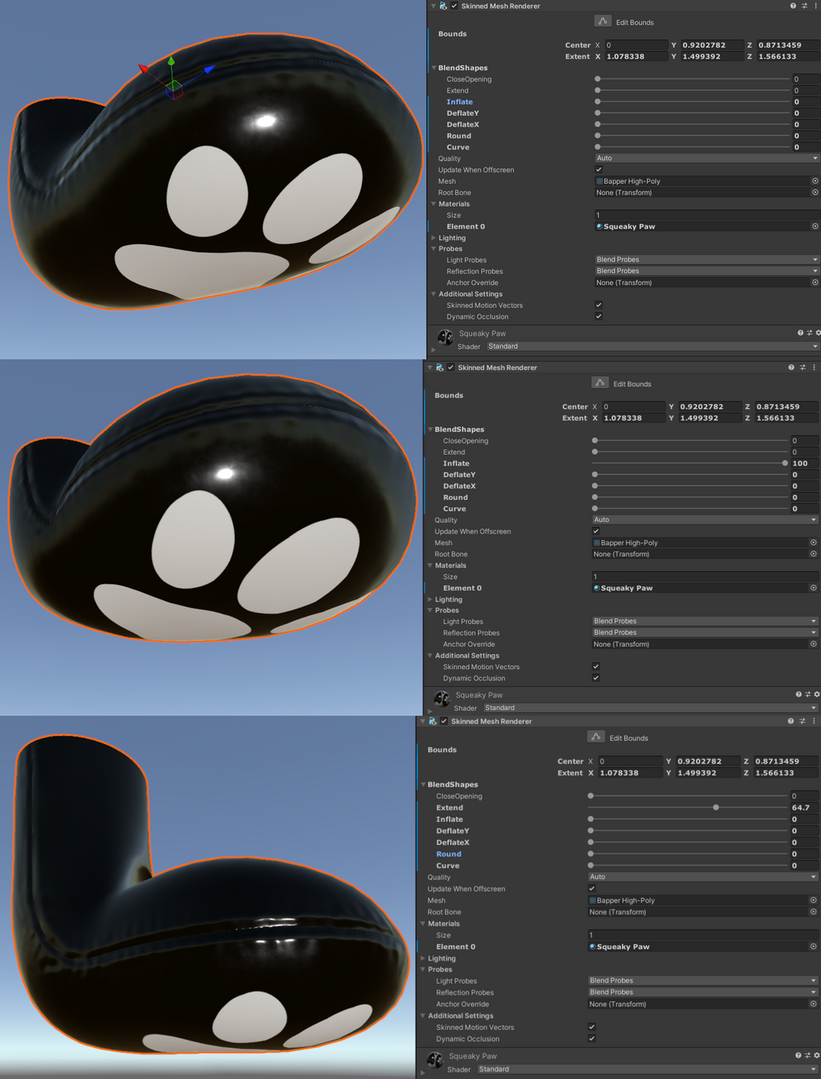Uncheck Update When Offscreen in the top inspector
Screen dimensions: 821x1079
click(599, 170)
